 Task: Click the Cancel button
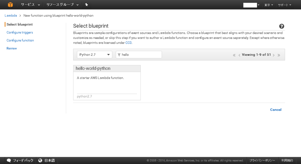point(276,110)
